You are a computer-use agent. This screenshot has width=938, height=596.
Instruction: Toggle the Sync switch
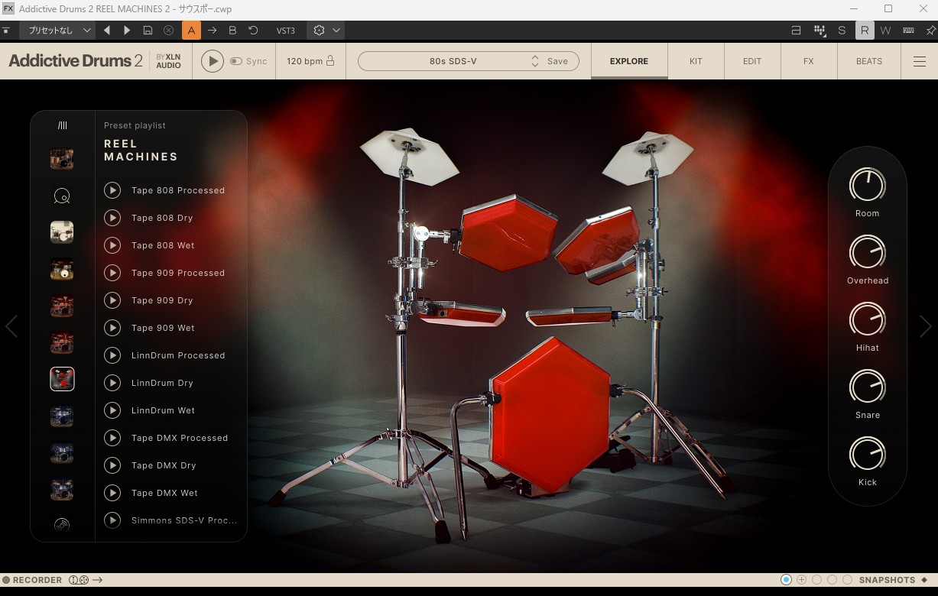[236, 61]
